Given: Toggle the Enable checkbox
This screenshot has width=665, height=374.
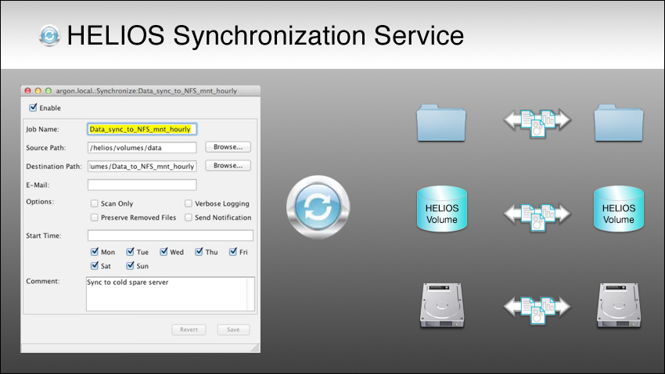Looking at the screenshot, I should tap(33, 107).
